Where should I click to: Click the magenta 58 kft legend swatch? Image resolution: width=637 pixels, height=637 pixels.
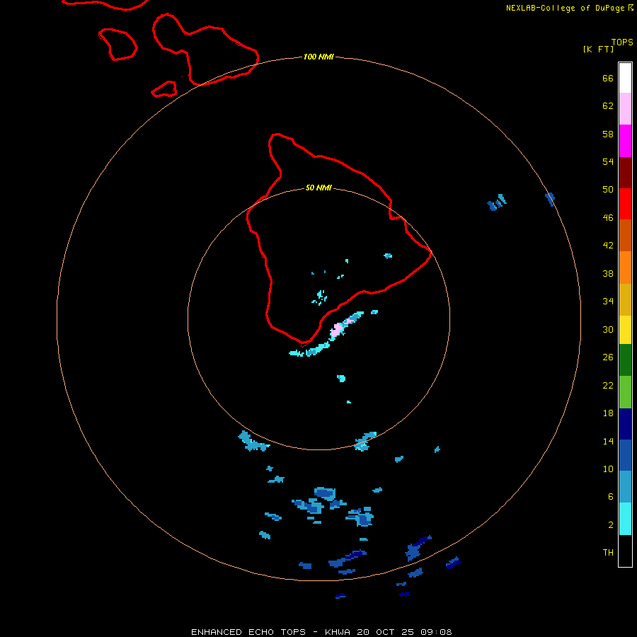click(625, 141)
